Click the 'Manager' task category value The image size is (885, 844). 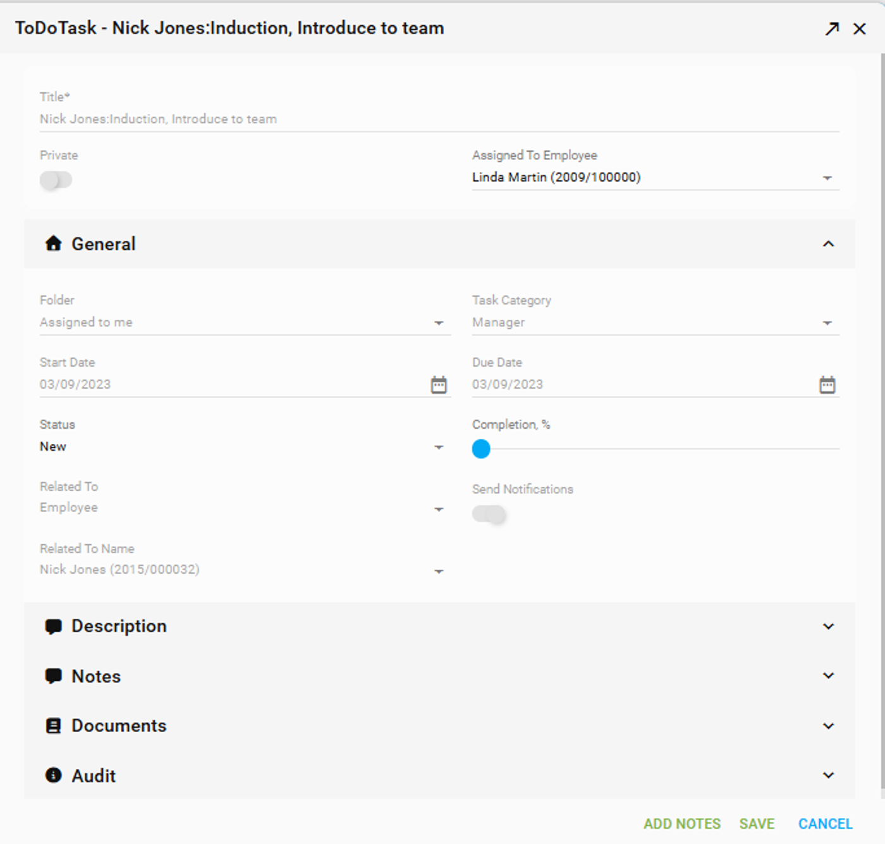(498, 322)
